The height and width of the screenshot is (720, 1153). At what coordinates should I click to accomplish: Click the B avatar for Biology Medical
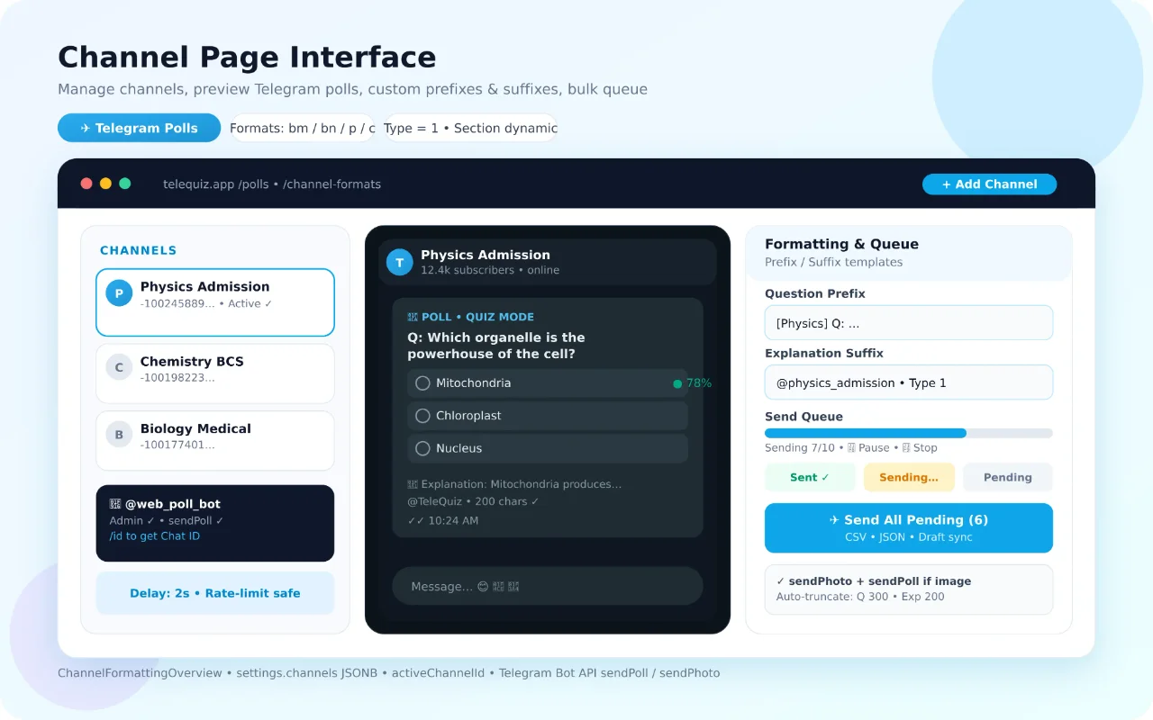119,435
